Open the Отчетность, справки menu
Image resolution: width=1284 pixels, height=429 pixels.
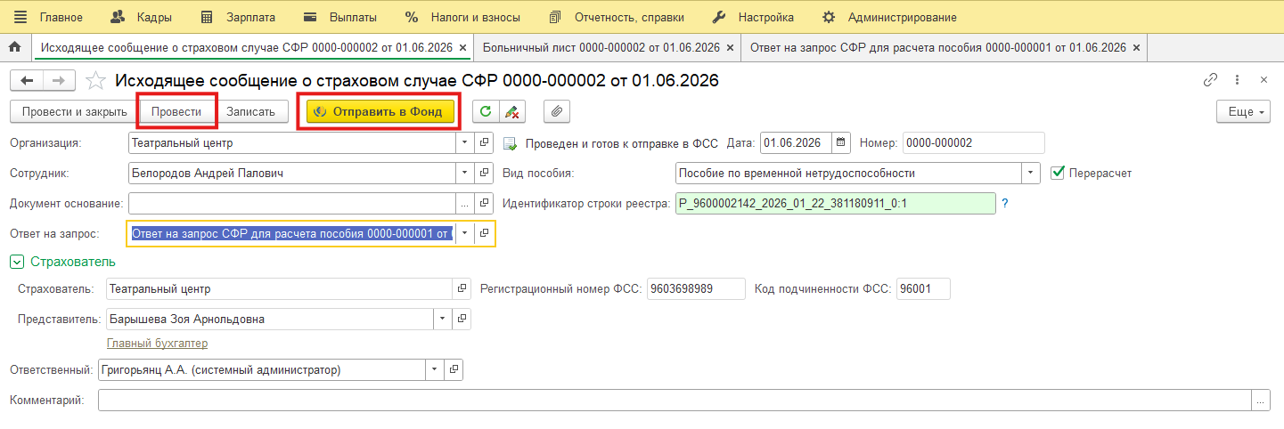617,17
